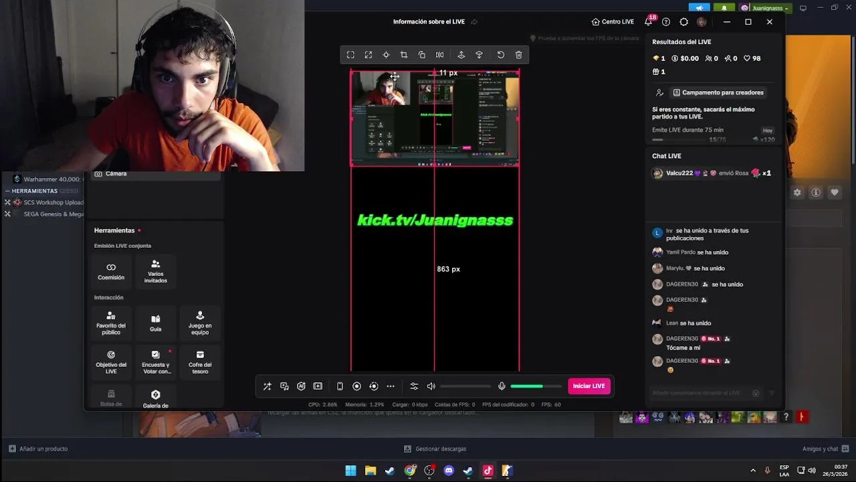Adjust the microphone volume slider
The width and height of the screenshot is (856, 482).
[536, 386]
